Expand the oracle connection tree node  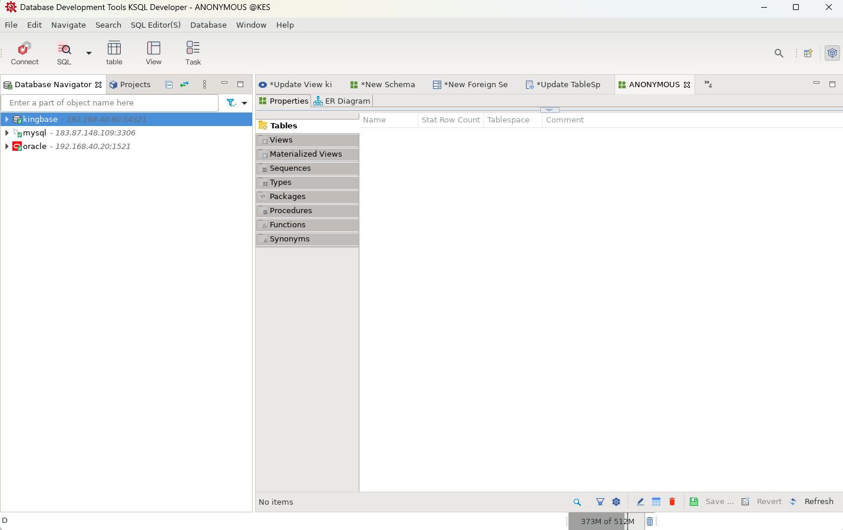(x=6, y=147)
